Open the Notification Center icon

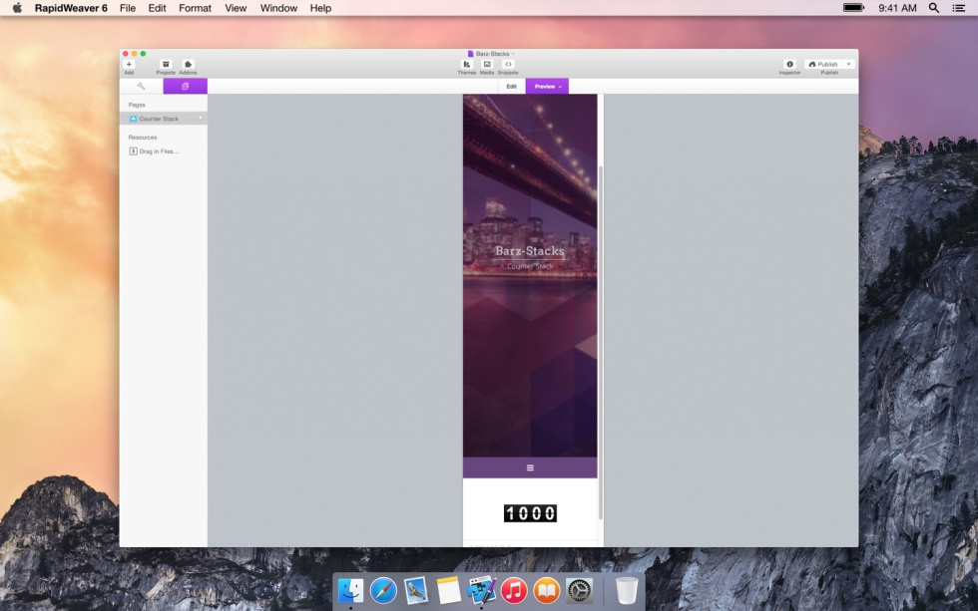coord(959,8)
